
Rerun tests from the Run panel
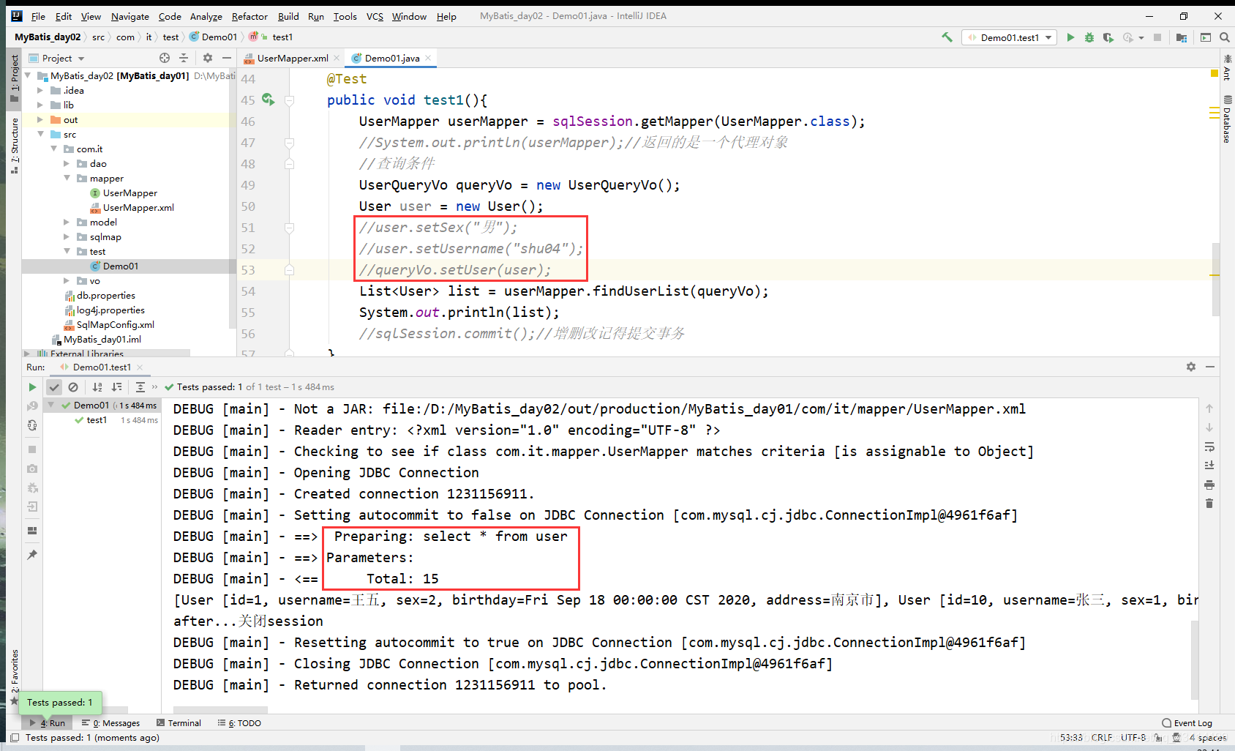pyautogui.click(x=32, y=387)
